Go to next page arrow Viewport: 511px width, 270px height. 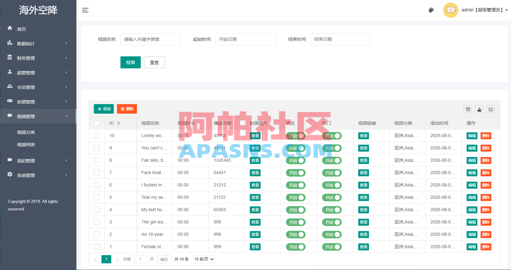tap(117, 259)
